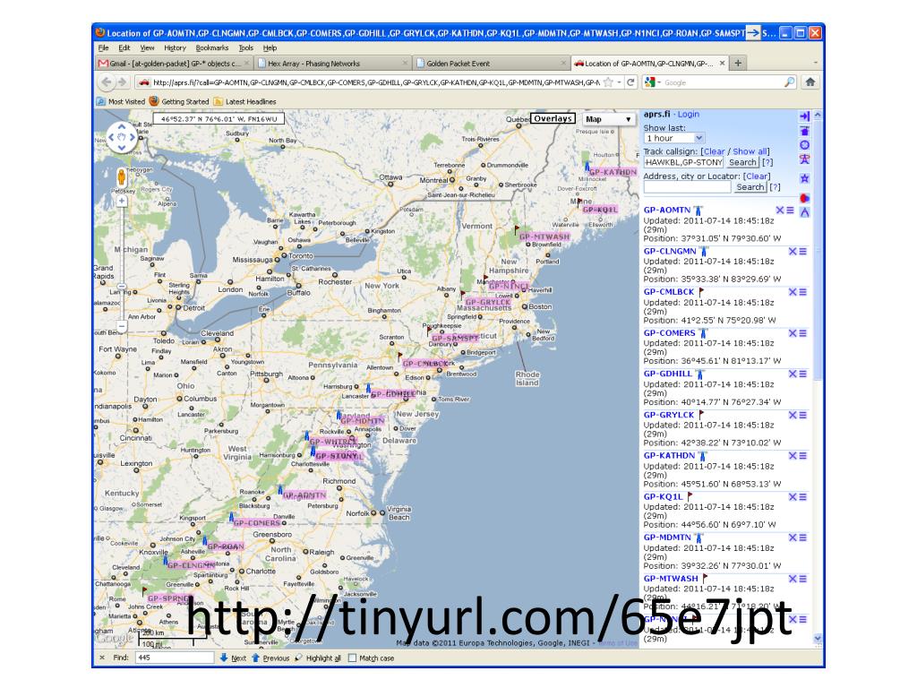The width and height of the screenshot is (917, 688).
Task: Click the magnifier in Google search box
Action: (789, 82)
